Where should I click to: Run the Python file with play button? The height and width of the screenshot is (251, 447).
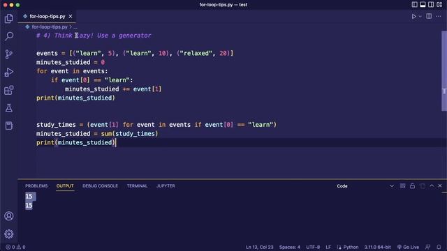point(413,17)
